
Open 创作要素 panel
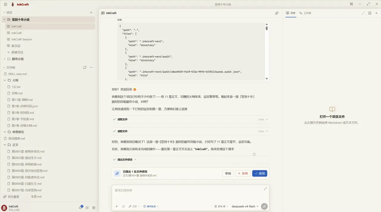coord(11,197)
